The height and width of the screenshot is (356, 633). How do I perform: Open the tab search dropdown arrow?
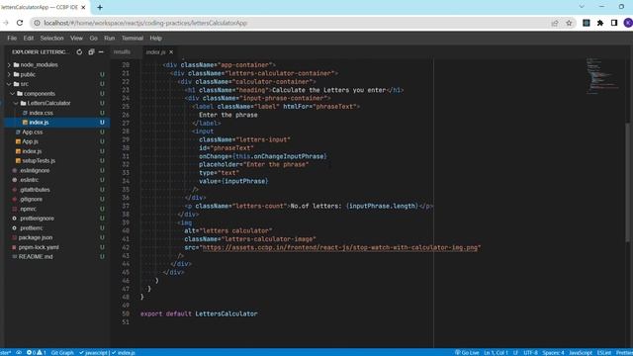[x=582, y=7]
